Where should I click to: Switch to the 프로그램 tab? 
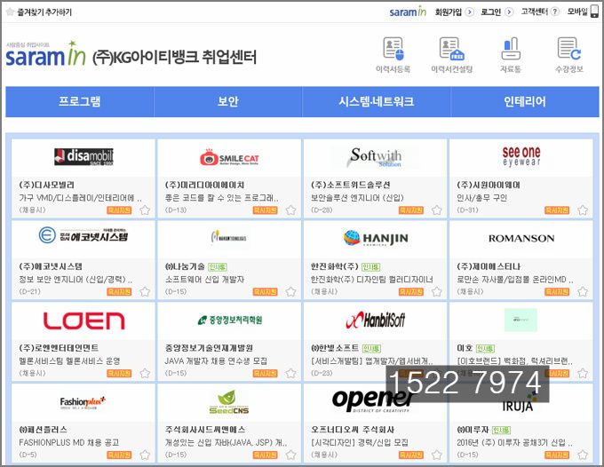80,101
